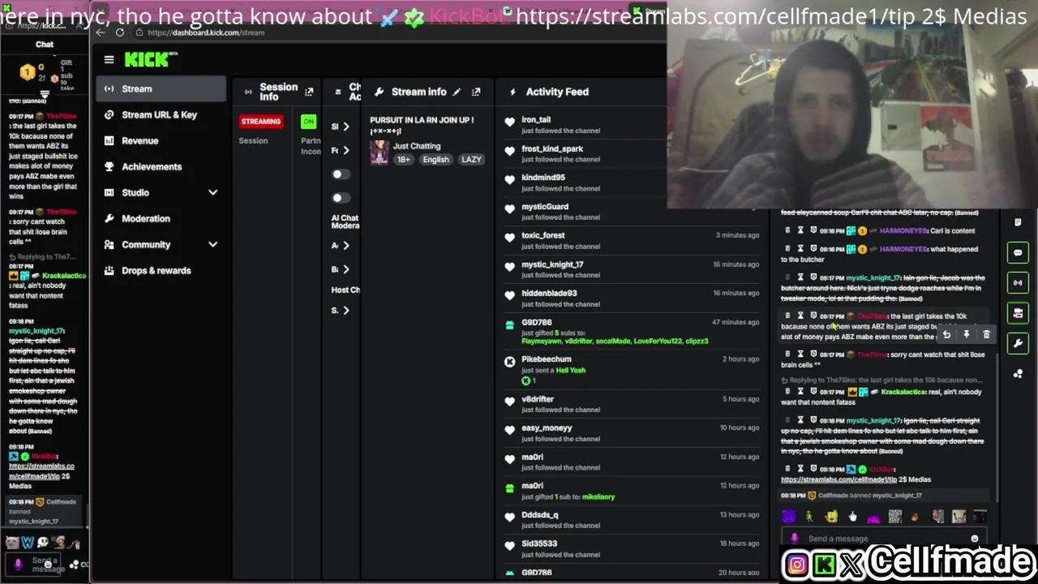Click the Activity Feed heading
The height and width of the screenshot is (584, 1038).
557,92
